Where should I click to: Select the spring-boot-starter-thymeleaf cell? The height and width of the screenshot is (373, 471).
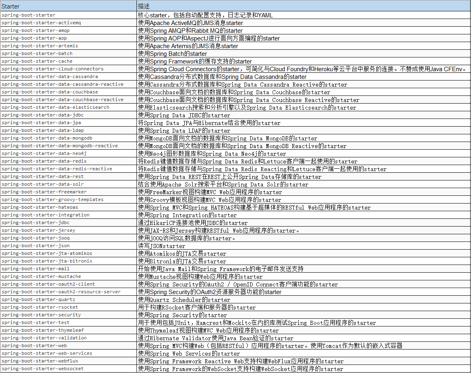click(68, 331)
